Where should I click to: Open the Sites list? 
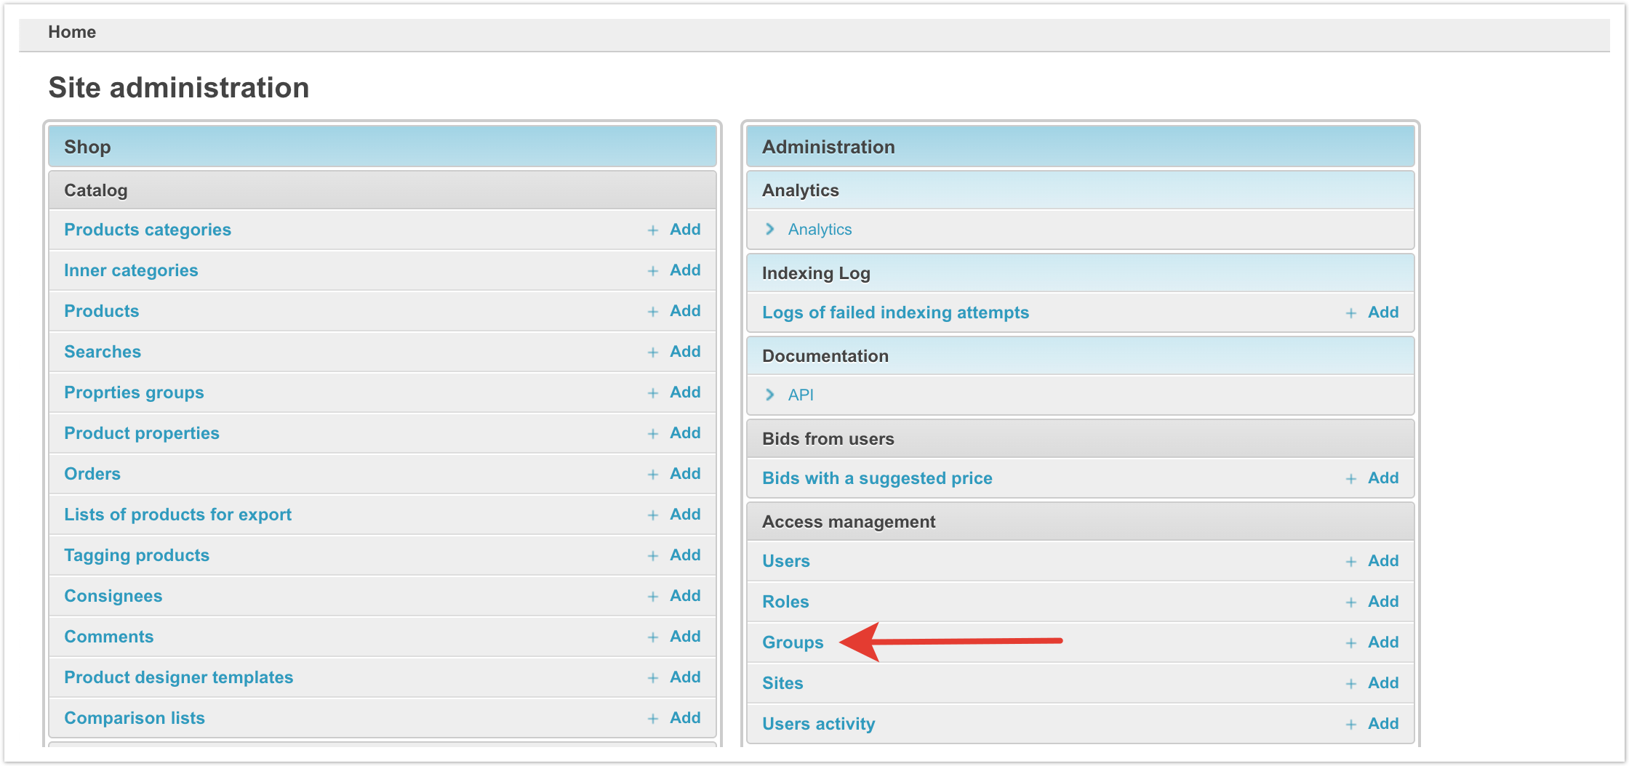(x=783, y=683)
